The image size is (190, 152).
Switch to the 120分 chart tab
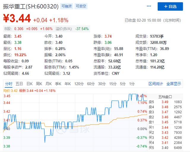pyautogui.click(x=79, y=84)
